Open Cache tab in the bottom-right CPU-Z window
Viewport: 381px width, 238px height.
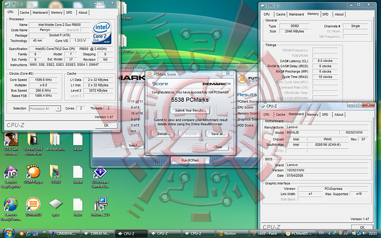tap(281, 114)
